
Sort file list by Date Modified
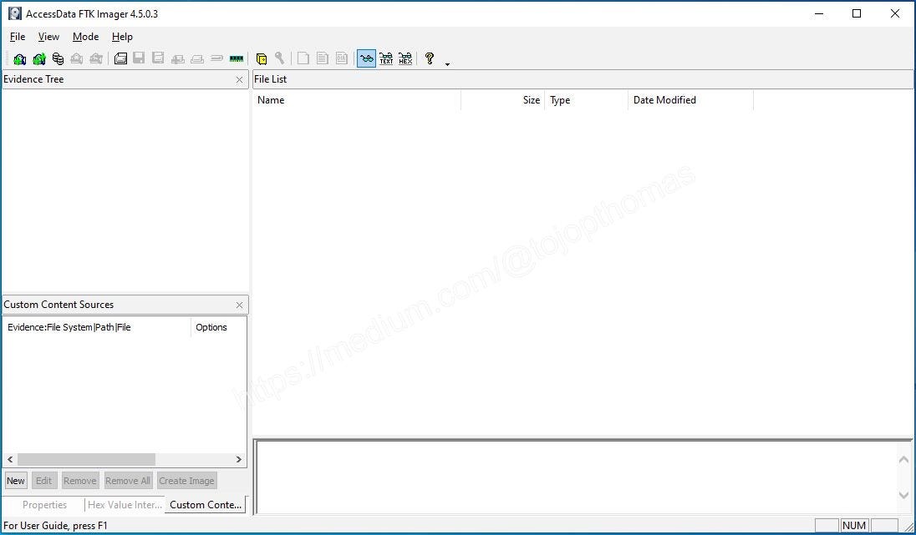point(690,100)
